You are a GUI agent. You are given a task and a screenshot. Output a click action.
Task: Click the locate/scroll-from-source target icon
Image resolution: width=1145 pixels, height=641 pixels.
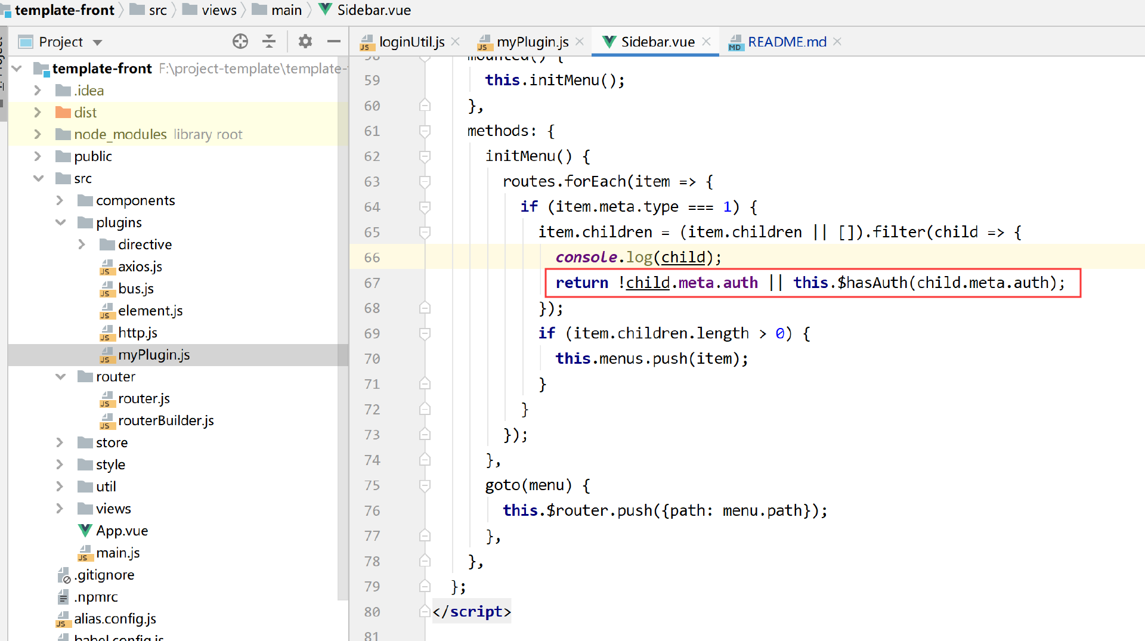click(x=240, y=41)
